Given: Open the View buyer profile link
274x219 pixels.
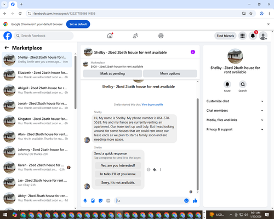Looking at the screenshot, I should coord(152,105).
